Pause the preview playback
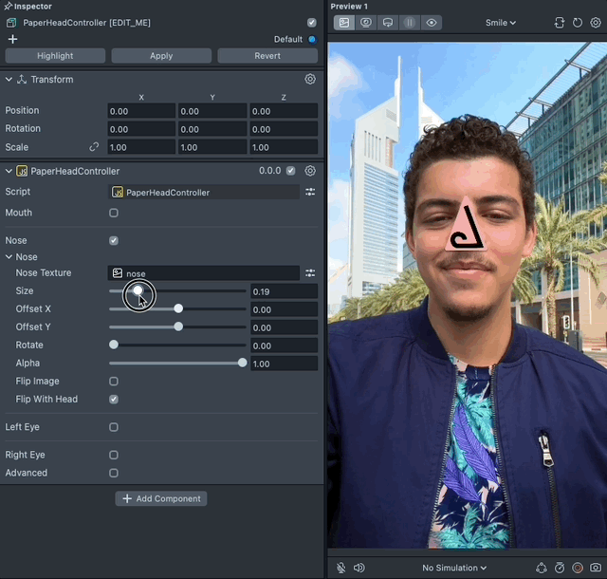607x579 pixels. click(x=410, y=23)
